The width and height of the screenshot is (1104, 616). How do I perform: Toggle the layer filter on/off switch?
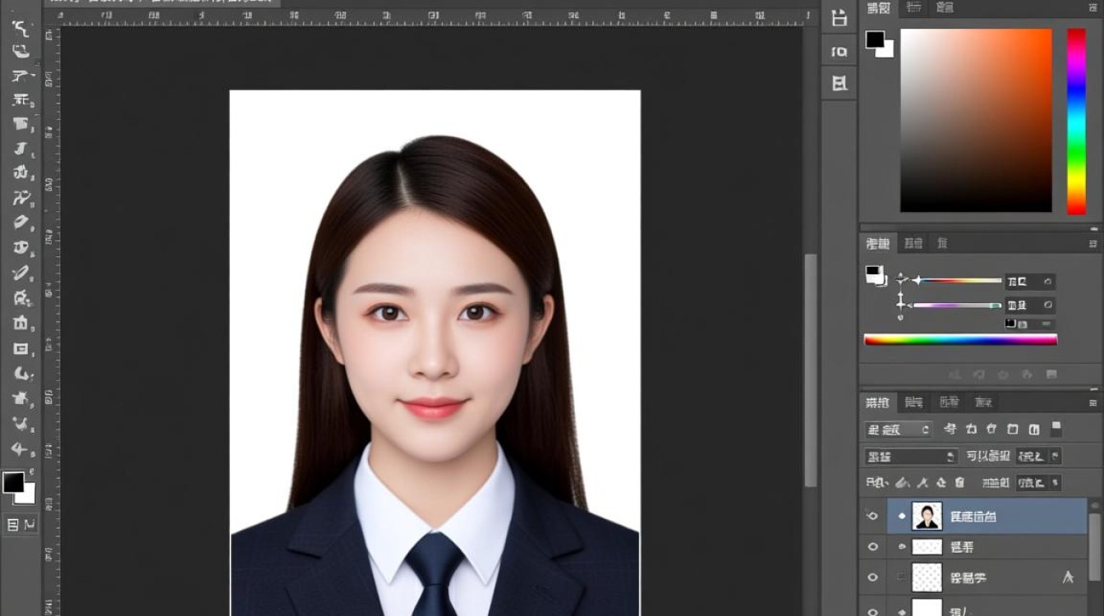[1056, 428]
